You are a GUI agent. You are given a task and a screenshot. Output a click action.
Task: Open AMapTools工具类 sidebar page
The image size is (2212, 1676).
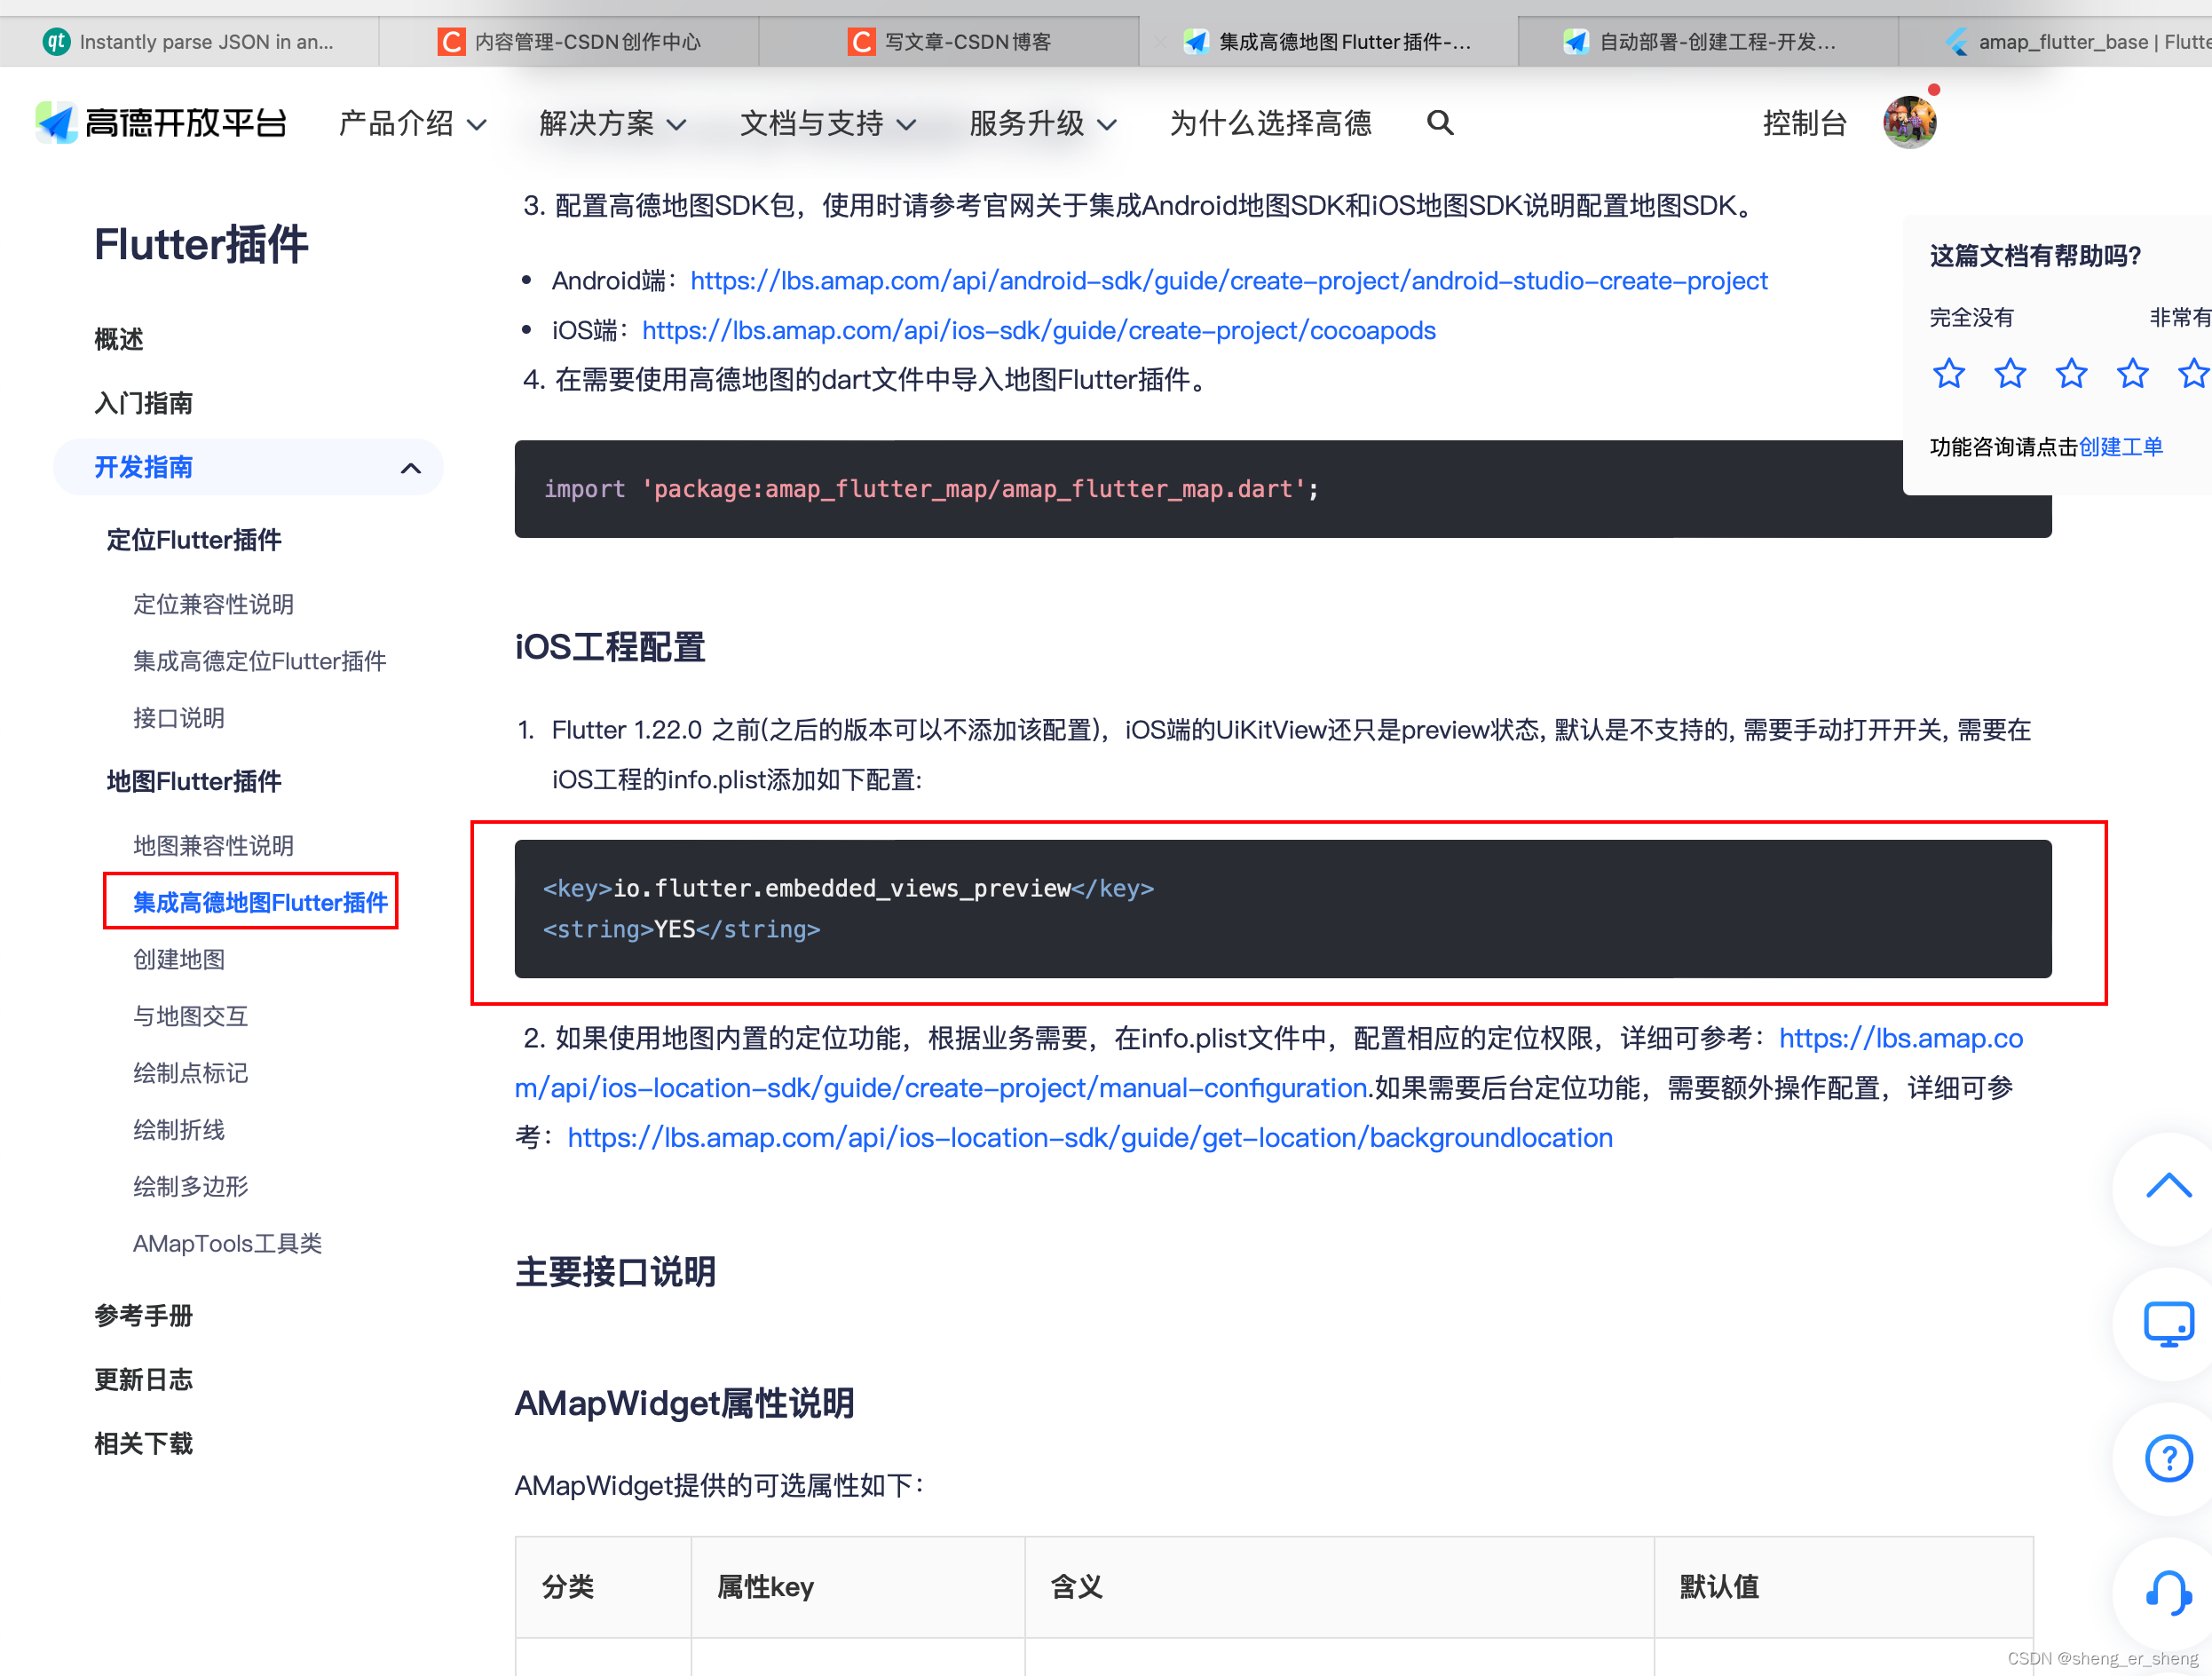(227, 1243)
